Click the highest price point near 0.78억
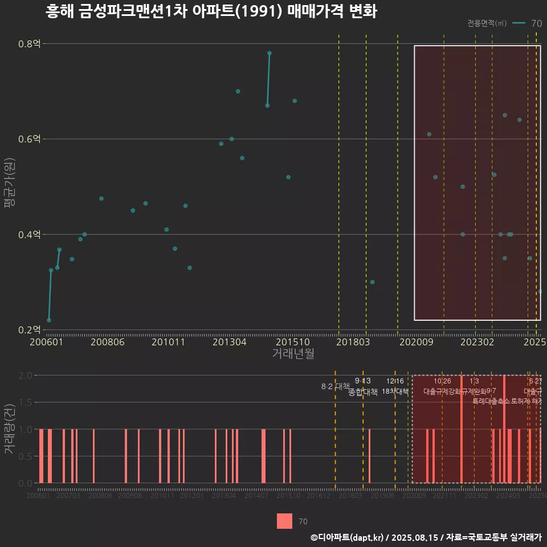This screenshot has width=547, height=547. point(270,54)
